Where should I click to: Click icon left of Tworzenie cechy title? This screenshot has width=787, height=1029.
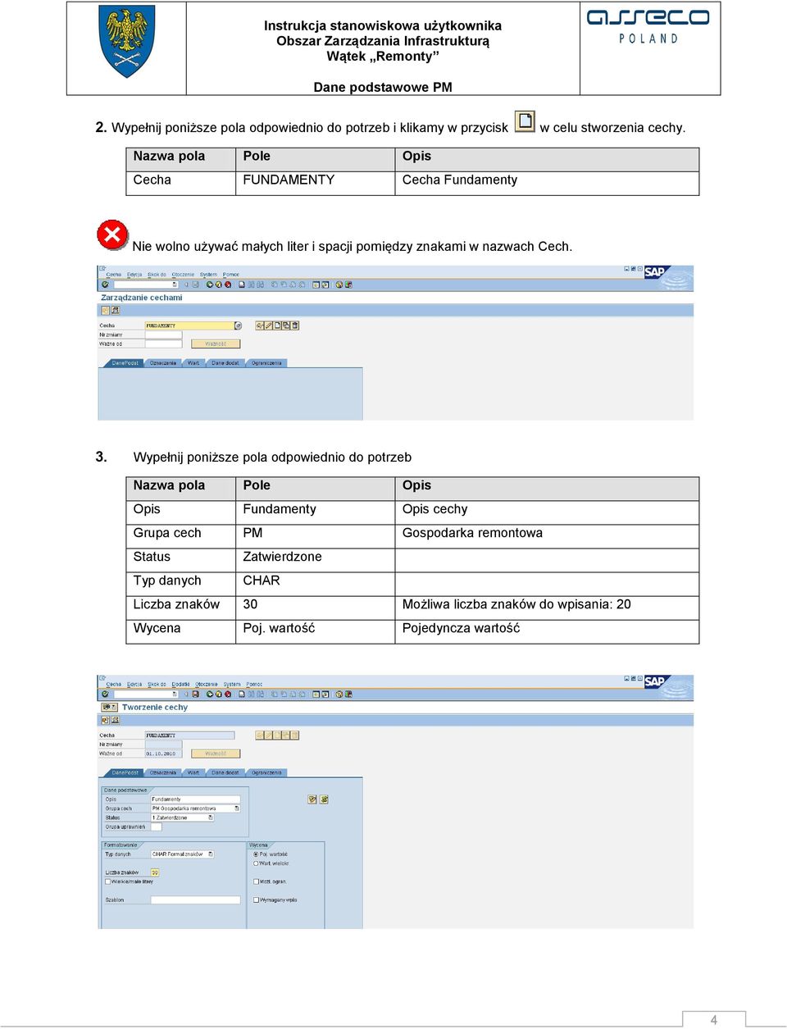coord(109,707)
